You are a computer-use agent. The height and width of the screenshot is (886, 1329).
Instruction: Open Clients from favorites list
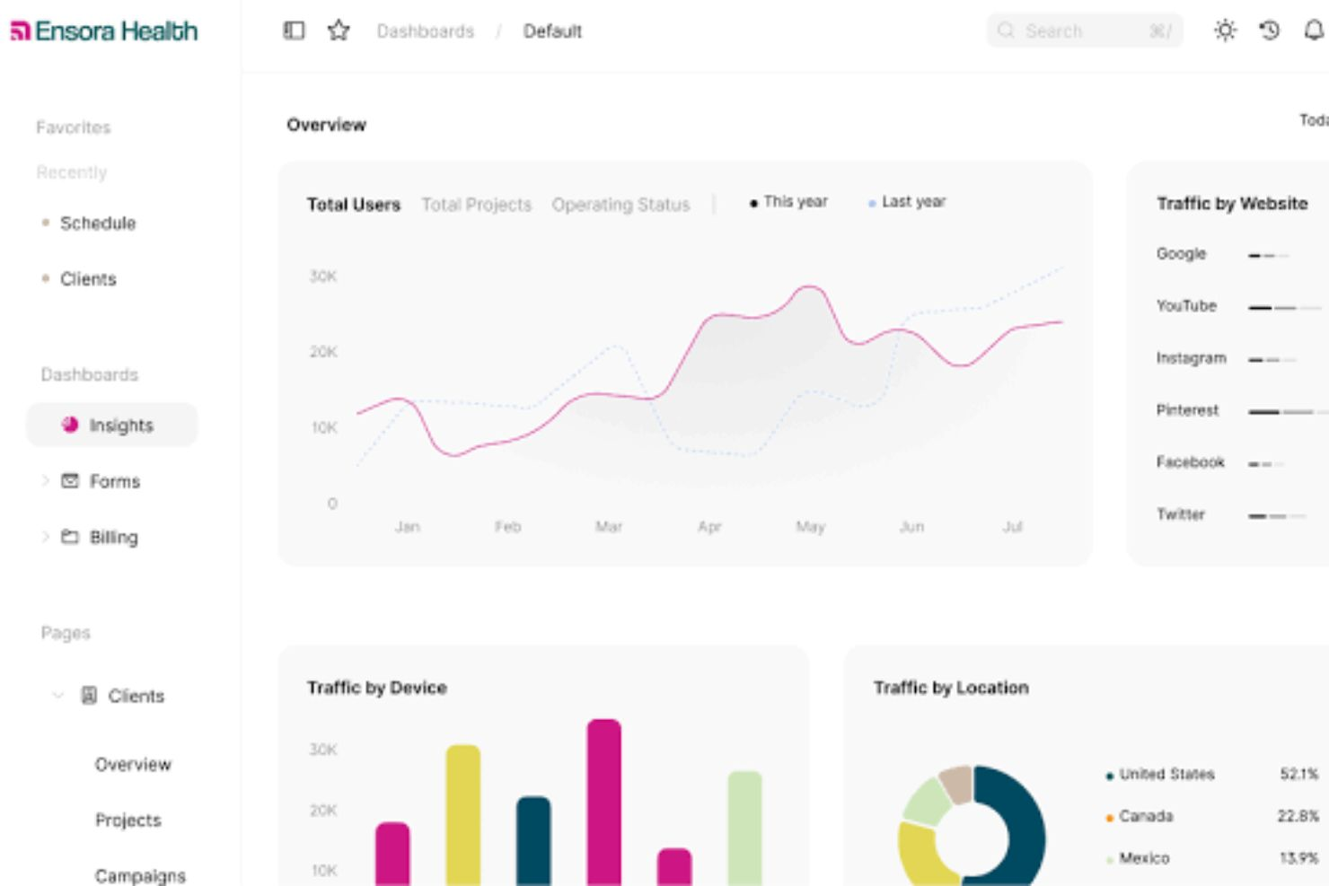coord(88,278)
